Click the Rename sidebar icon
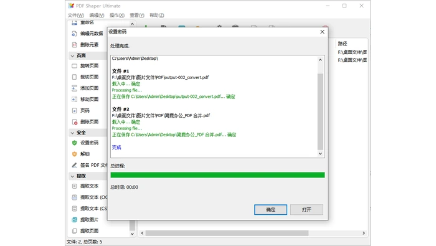The height and width of the screenshot is (246, 436). (74, 23)
